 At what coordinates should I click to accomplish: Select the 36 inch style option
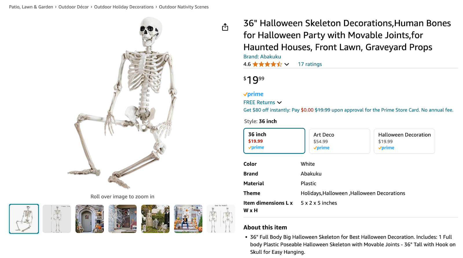point(274,141)
